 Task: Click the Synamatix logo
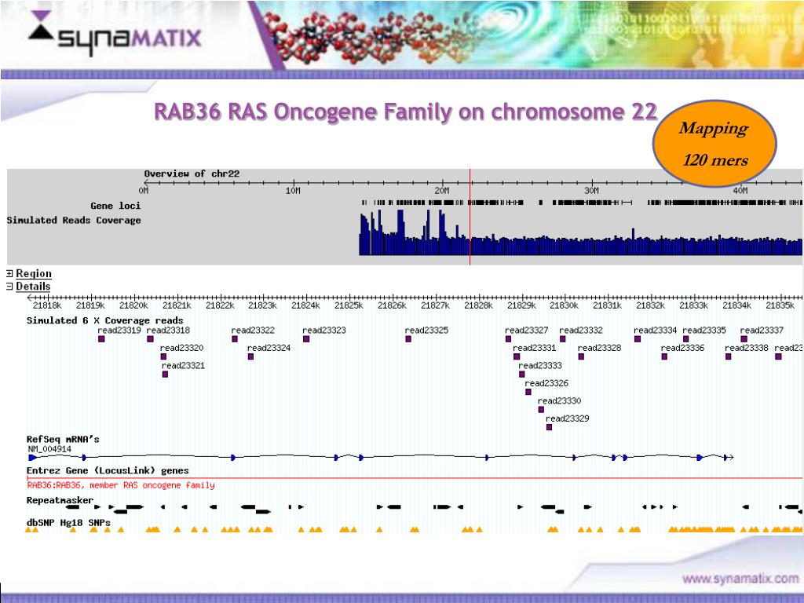(x=115, y=34)
